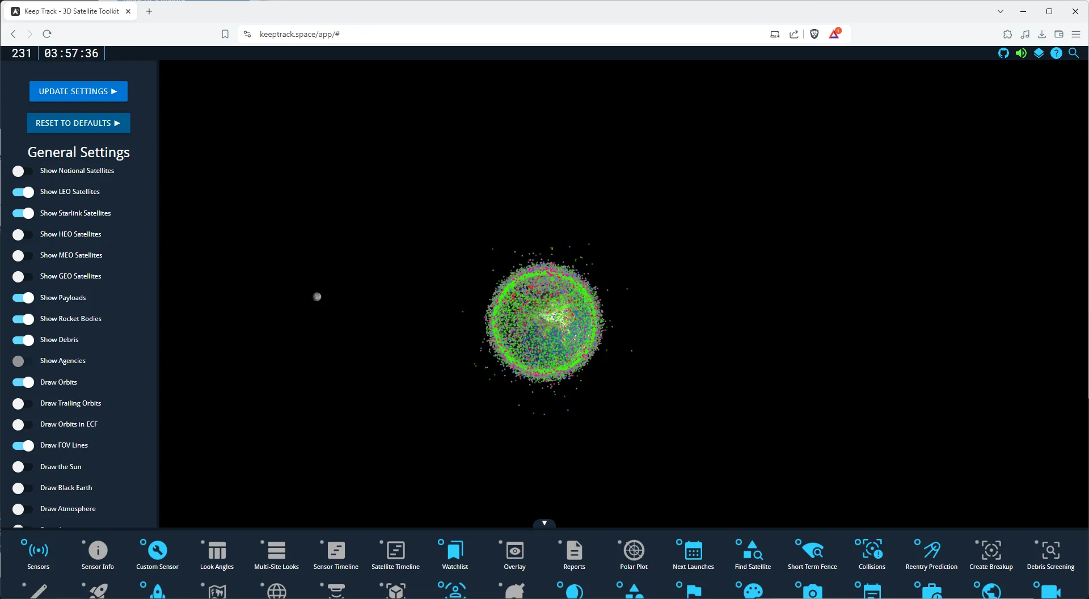
Task: Open the Collisions screen
Action: tap(871, 554)
